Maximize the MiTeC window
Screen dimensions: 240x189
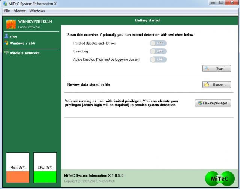tap(221, 3)
